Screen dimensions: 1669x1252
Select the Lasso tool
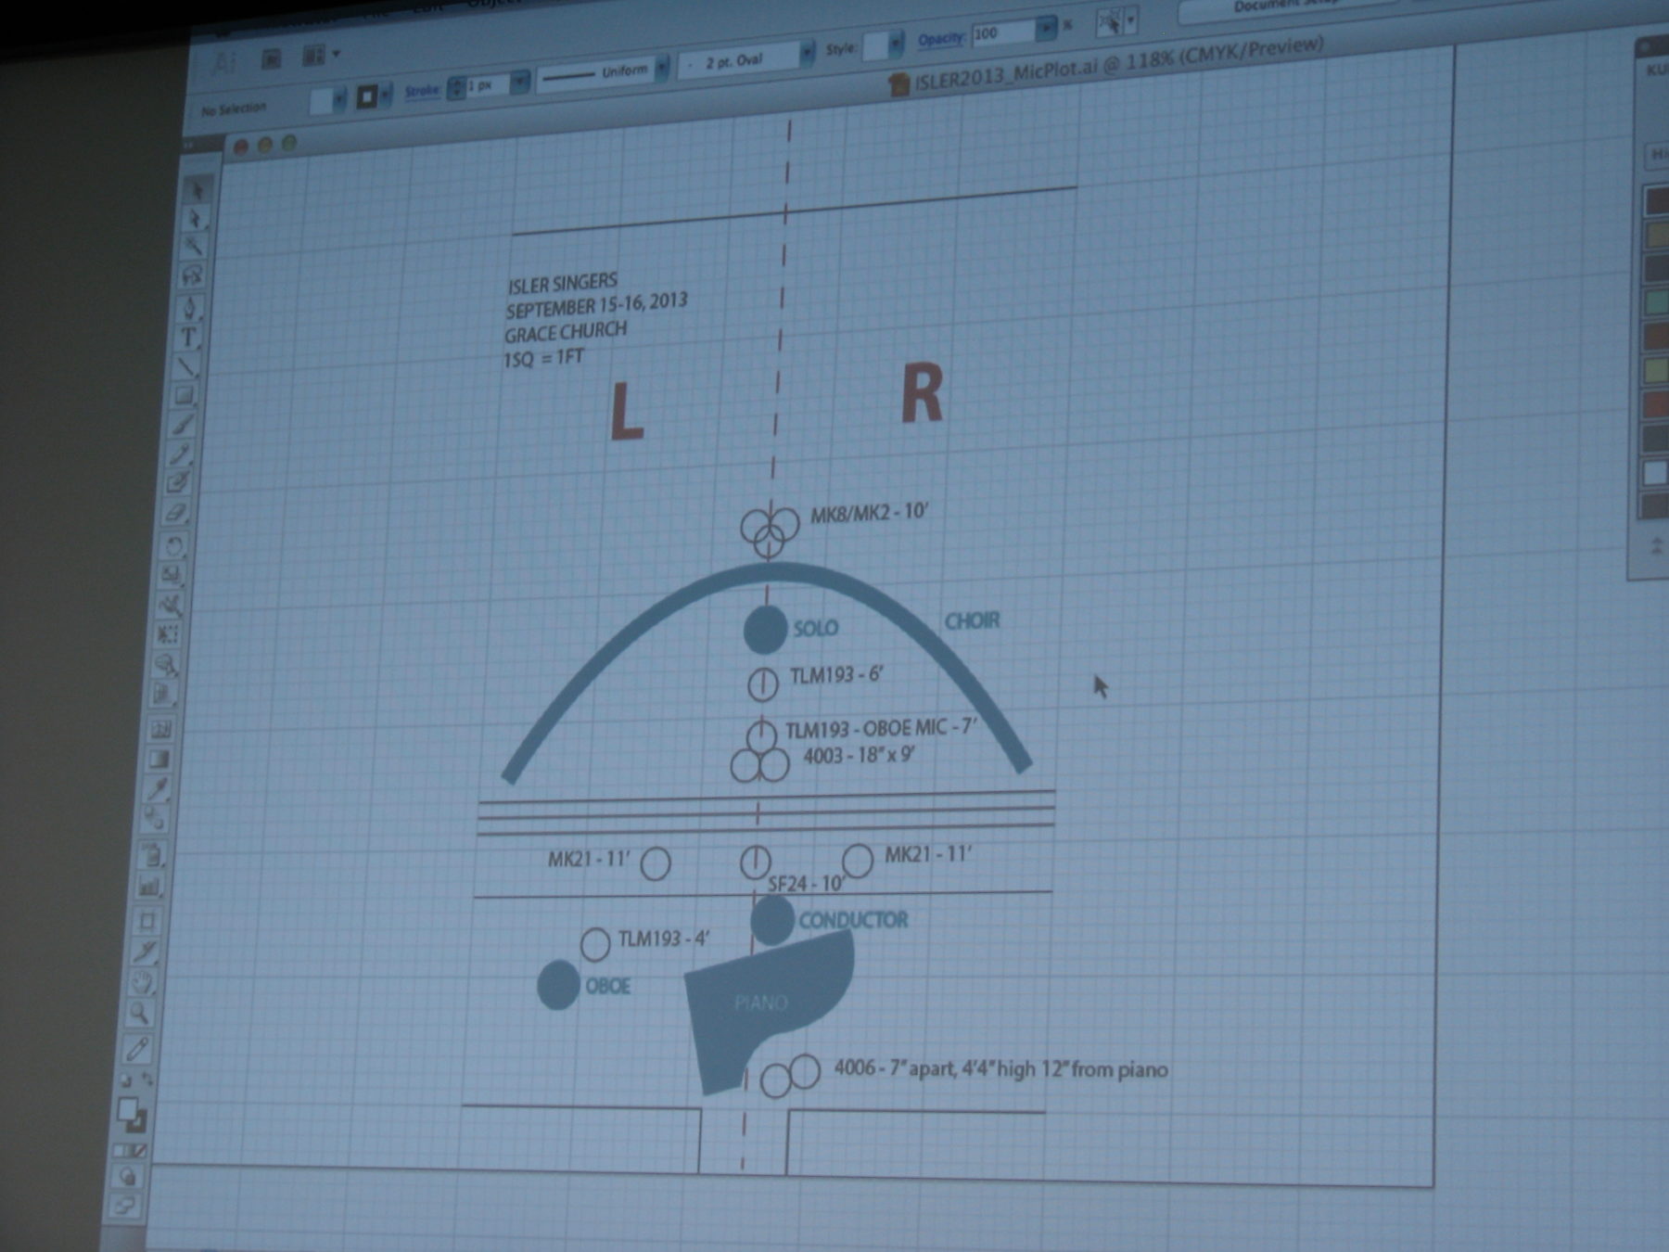point(192,275)
